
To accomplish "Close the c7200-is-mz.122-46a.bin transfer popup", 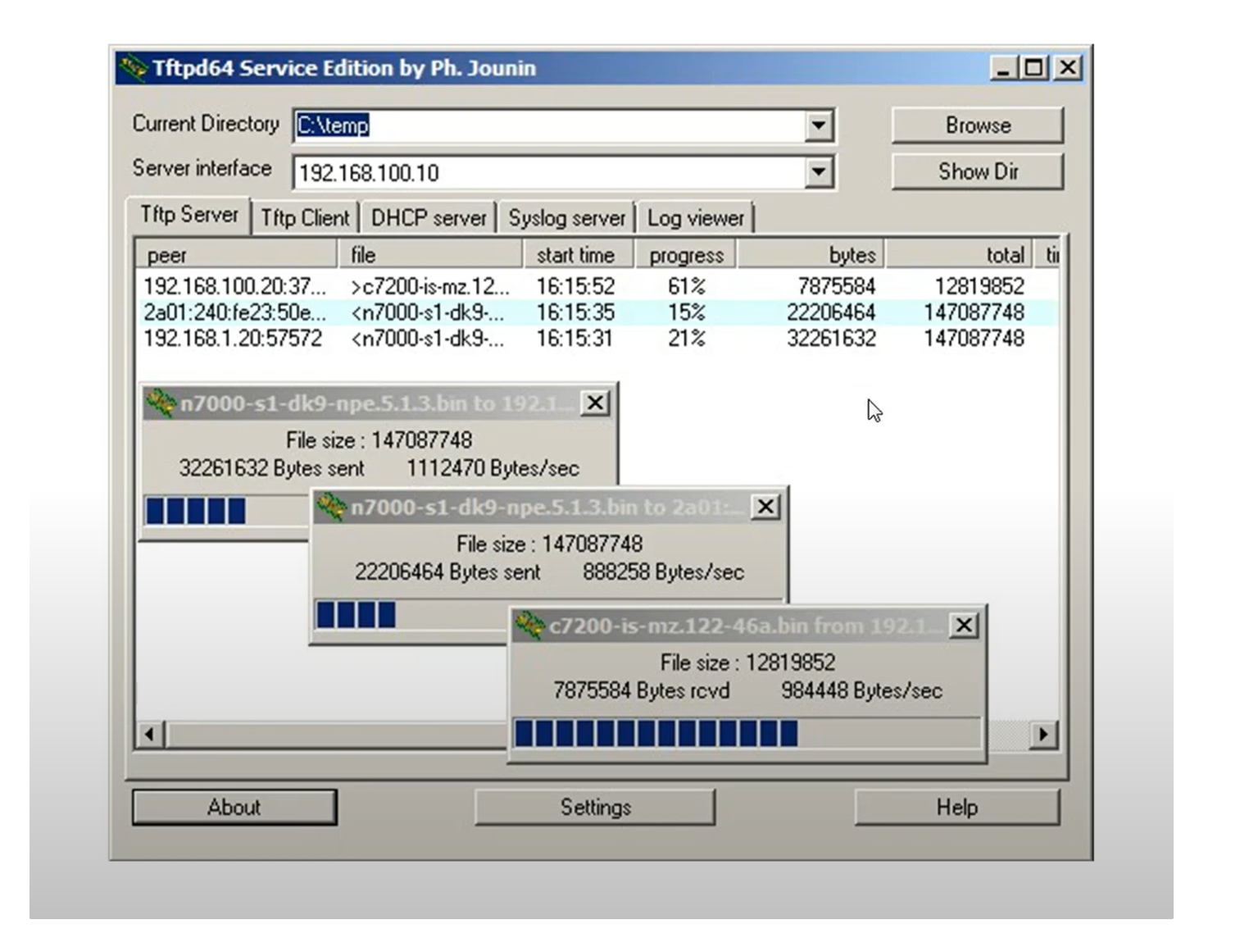I will point(964,626).
